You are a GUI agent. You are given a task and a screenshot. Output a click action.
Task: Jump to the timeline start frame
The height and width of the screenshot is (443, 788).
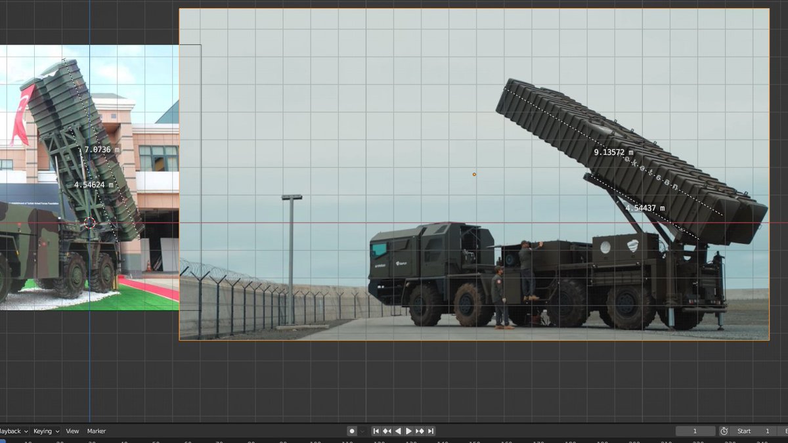click(x=376, y=431)
